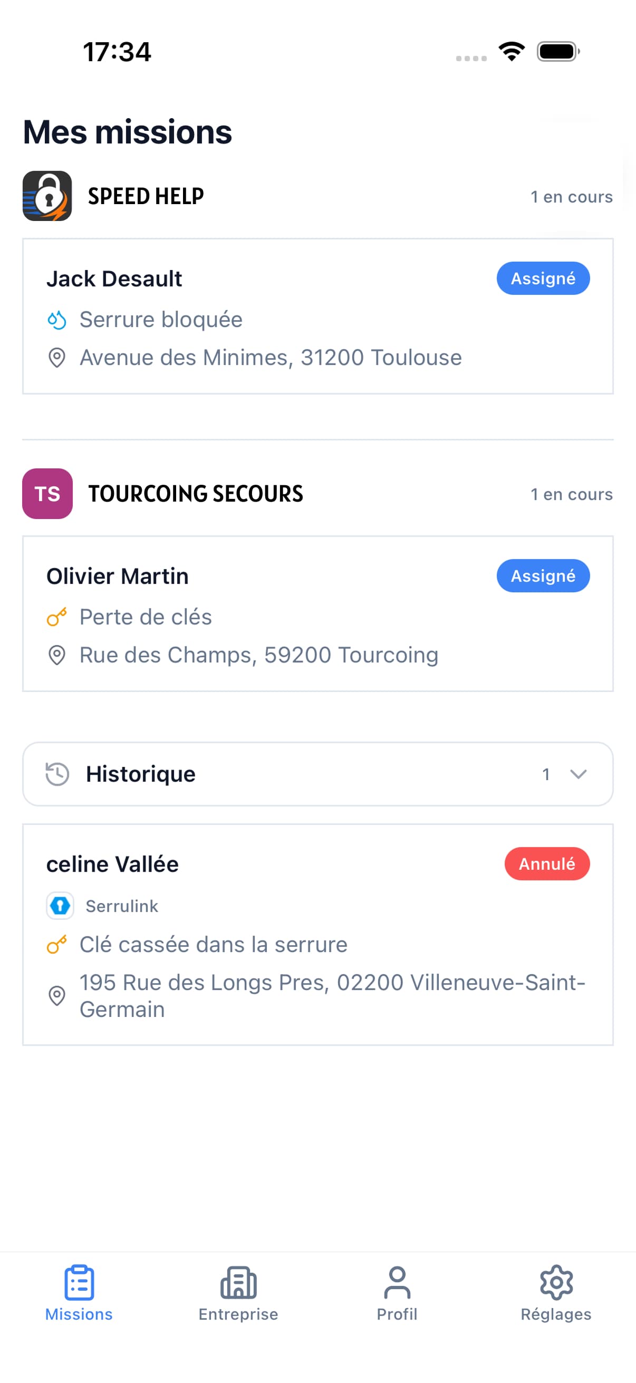Click the Serrulink blue badge icon
636x1383 pixels.
[60, 906]
